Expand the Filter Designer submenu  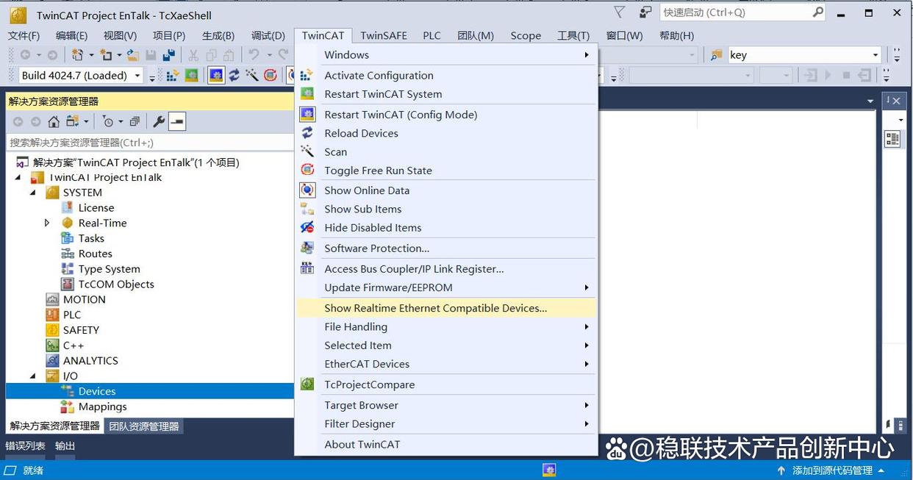click(445, 423)
